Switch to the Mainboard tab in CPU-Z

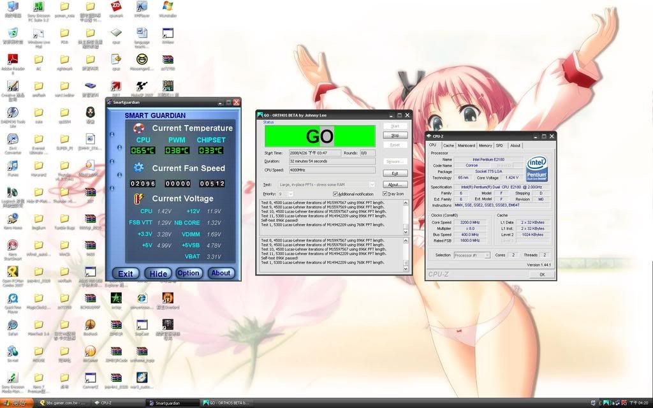coord(466,145)
